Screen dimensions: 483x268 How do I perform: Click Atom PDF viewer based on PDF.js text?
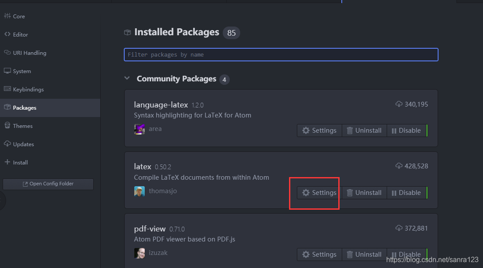[184, 239]
